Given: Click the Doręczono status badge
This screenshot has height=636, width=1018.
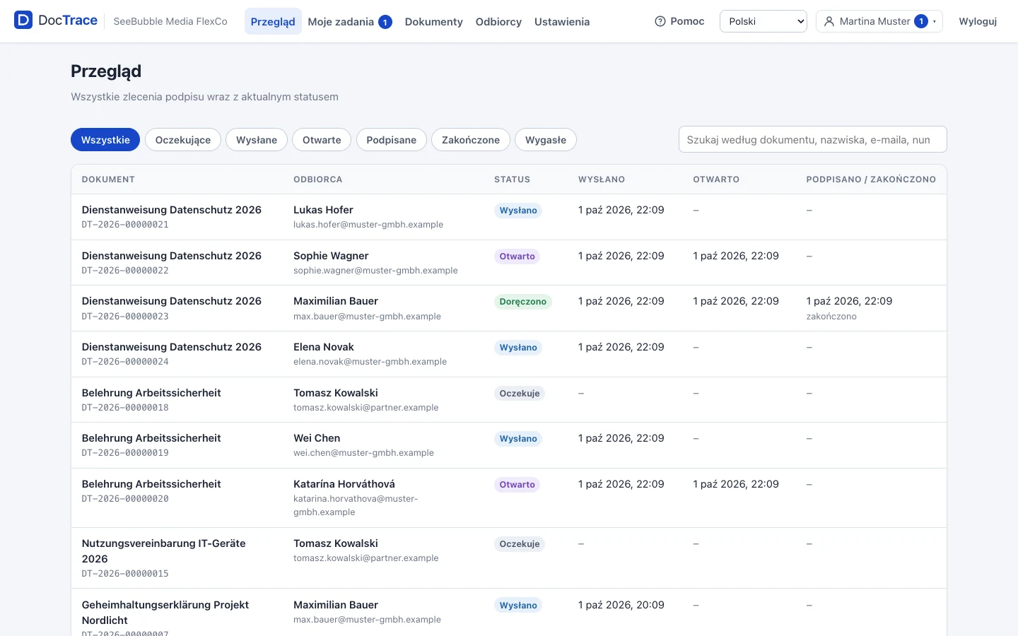Looking at the screenshot, I should [523, 302].
